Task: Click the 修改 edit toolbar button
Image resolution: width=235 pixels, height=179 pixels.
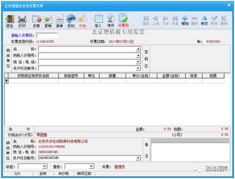Action: 204,20
